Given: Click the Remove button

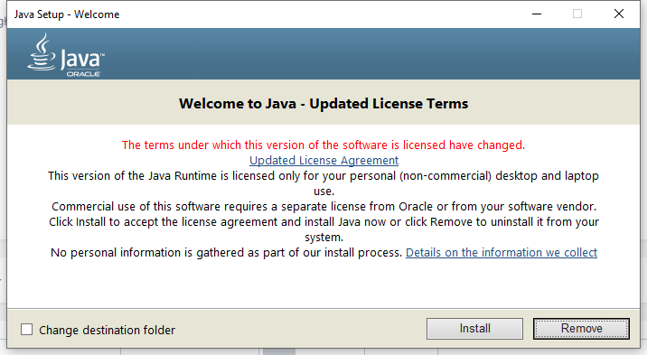Looking at the screenshot, I should [x=581, y=329].
